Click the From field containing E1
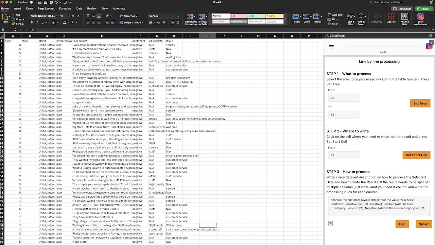This screenshot has width=435, height=245. pyautogui.click(x=344, y=98)
